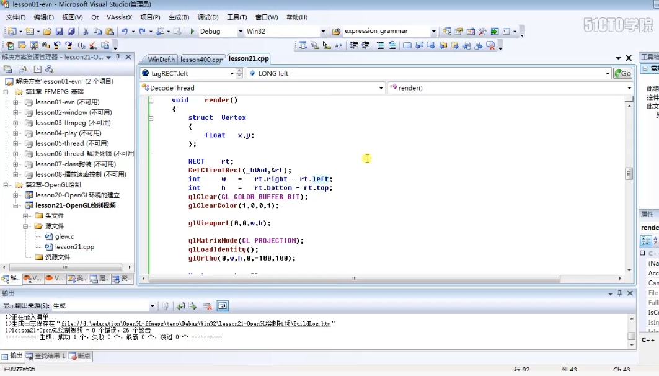
Task: Collapse the lesson21-OpenGL绘制视频 project node
Action: (x=16, y=205)
